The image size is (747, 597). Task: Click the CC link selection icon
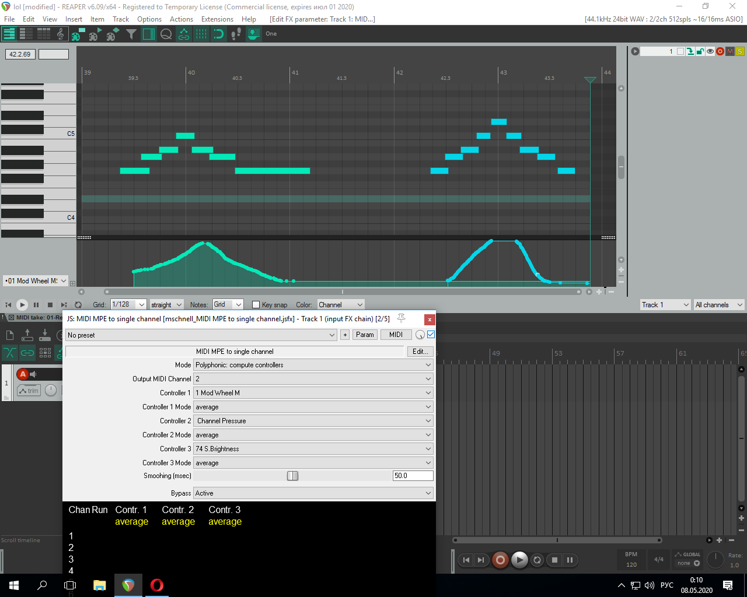(184, 34)
